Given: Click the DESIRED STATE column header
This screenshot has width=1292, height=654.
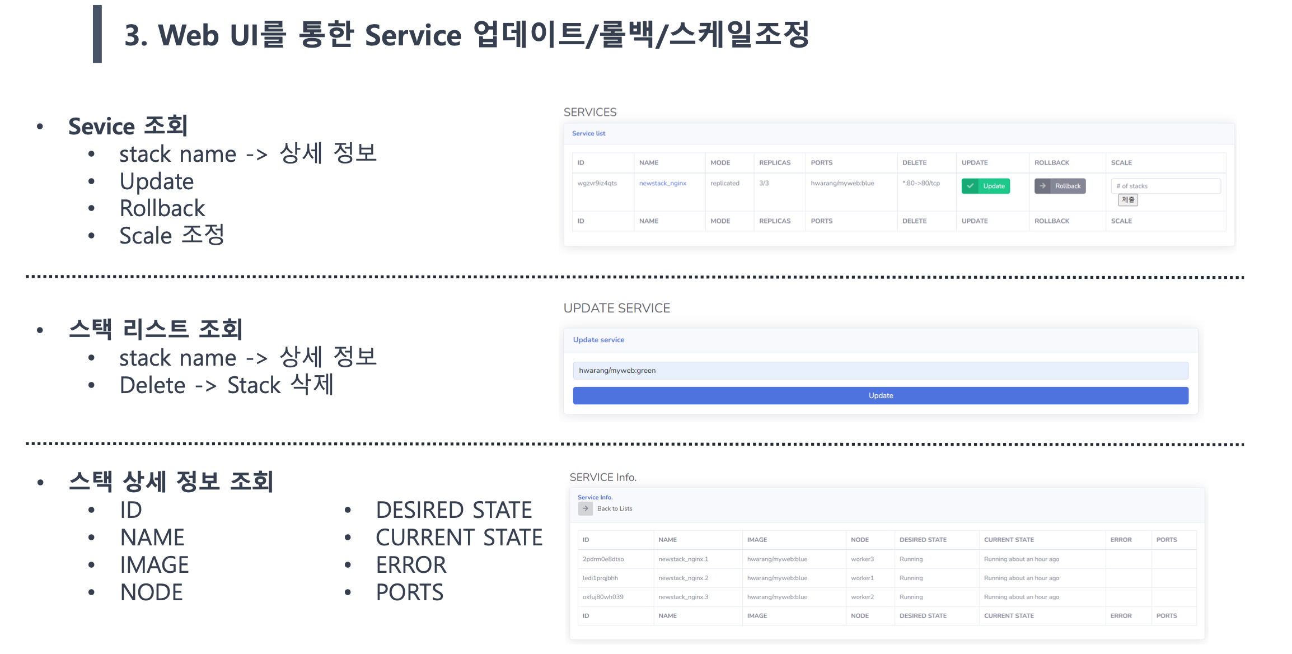Looking at the screenshot, I should [x=923, y=540].
